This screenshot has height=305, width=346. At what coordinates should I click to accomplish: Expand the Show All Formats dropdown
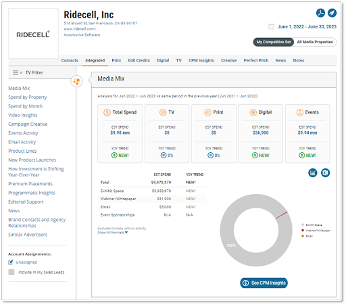click(x=112, y=233)
